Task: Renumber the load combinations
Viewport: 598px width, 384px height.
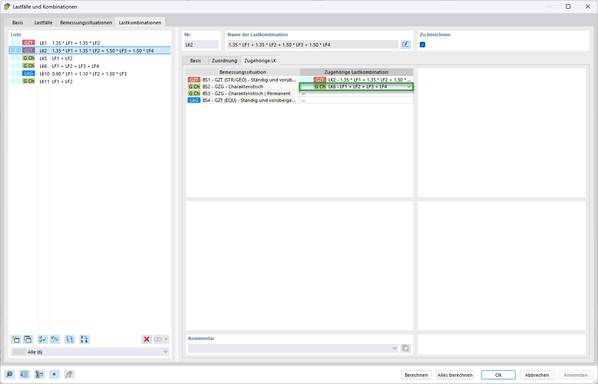Action: (x=70, y=339)
